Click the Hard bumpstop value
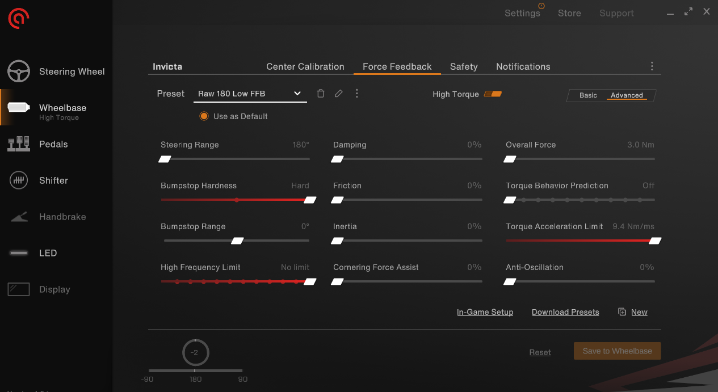The height and width of the screenshot is (392, 718). coord(300,186)
